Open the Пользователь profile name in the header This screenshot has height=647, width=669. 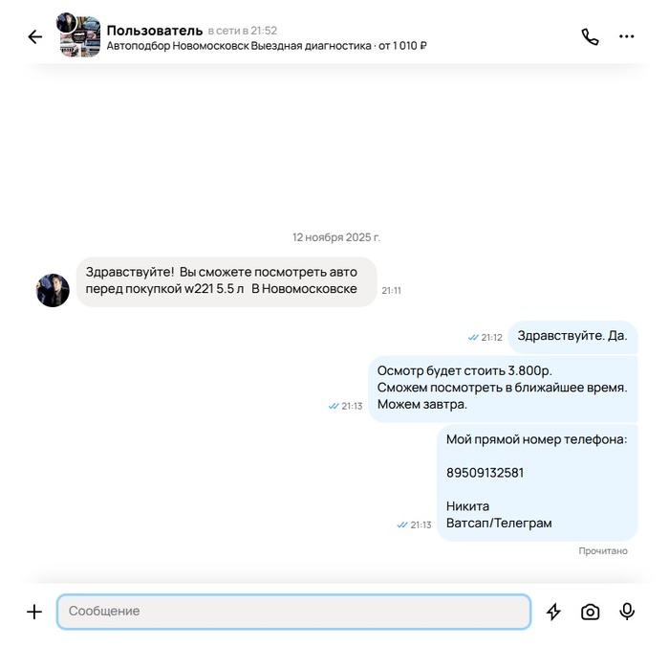pyautogui.click(x=155, y=31)
